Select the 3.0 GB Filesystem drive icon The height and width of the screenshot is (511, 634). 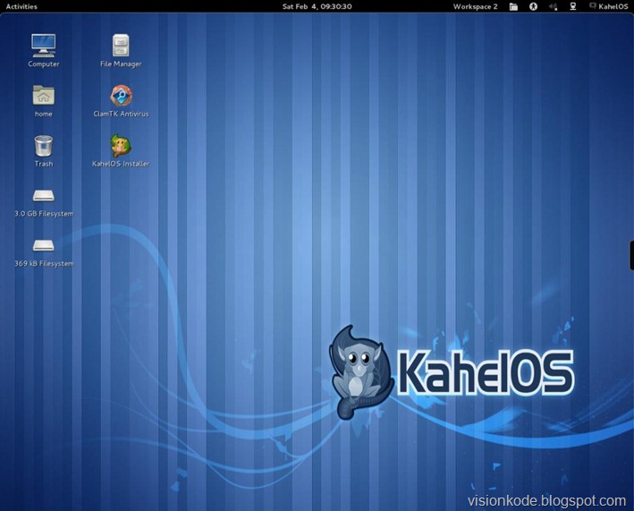tap(43, 195)
